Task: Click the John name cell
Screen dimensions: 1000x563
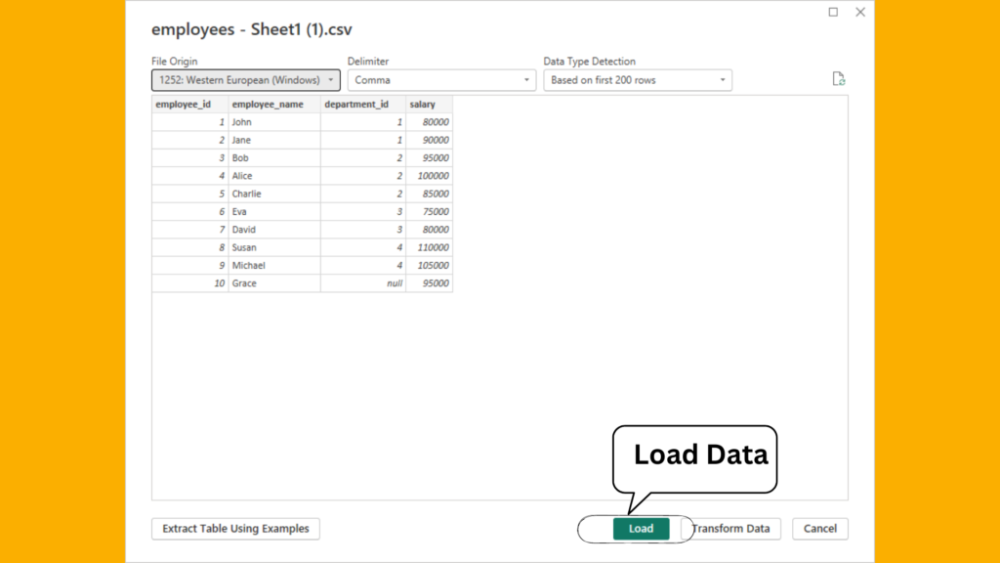Action: pos(274,122)
